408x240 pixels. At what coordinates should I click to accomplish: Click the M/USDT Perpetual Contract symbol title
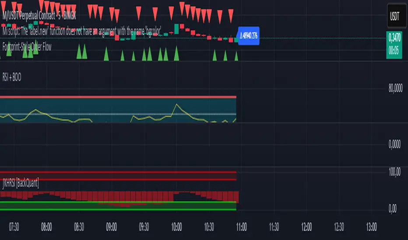(x=39, y=16)
